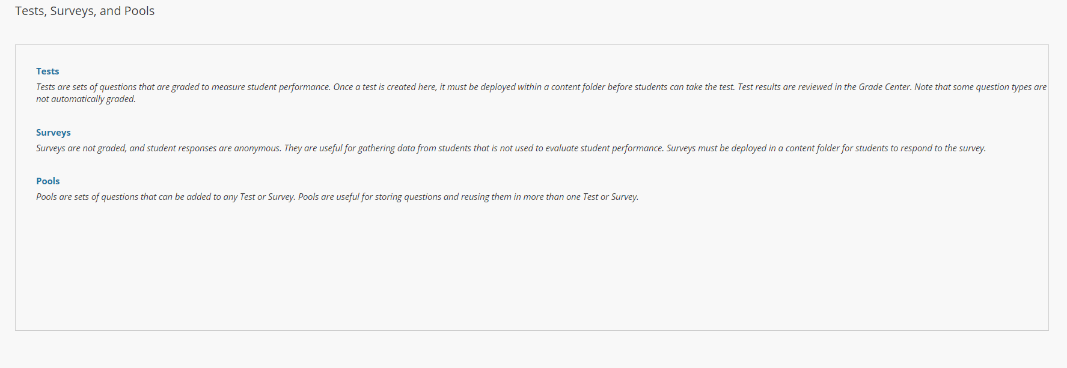Click 'content folder' phrase in Tests description
The image size is (1067, 368).
(x=578, y=87)
